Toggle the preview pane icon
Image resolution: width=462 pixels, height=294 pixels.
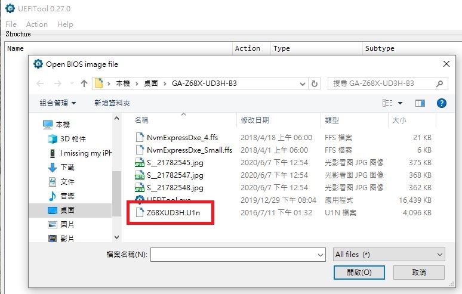coord(420,103)
